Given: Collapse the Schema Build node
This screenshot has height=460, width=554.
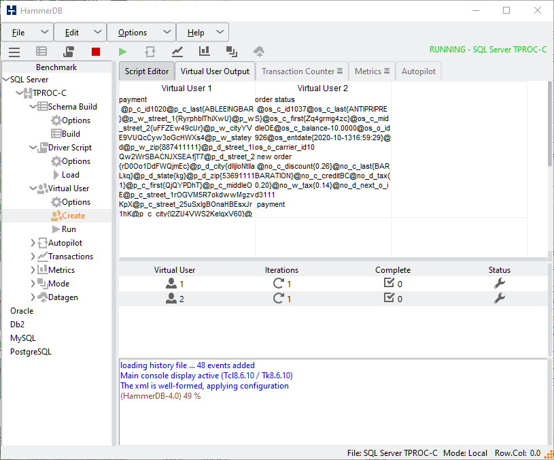Looking at the screenshot, I should (33, 106).
